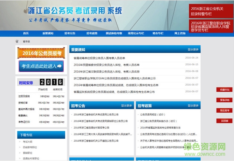Image resolution: width=234 pixels, height=161 pixels.
Task: Click the date 2016-06-15 in notices
Action: 192,65
